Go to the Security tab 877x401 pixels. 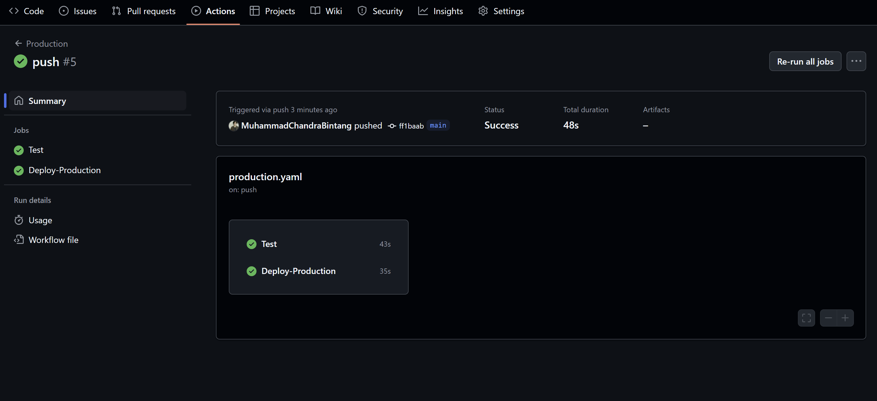click(380, 11)
